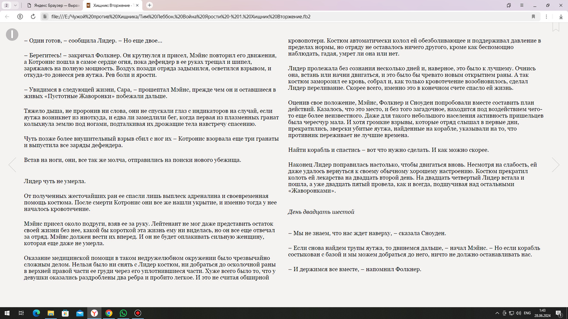Open the three-dot page options menu
568x319 pixels.
pos(546,16)
